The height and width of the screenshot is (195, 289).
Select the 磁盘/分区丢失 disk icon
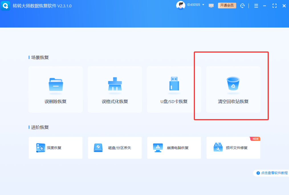click(x=98, y=148)
